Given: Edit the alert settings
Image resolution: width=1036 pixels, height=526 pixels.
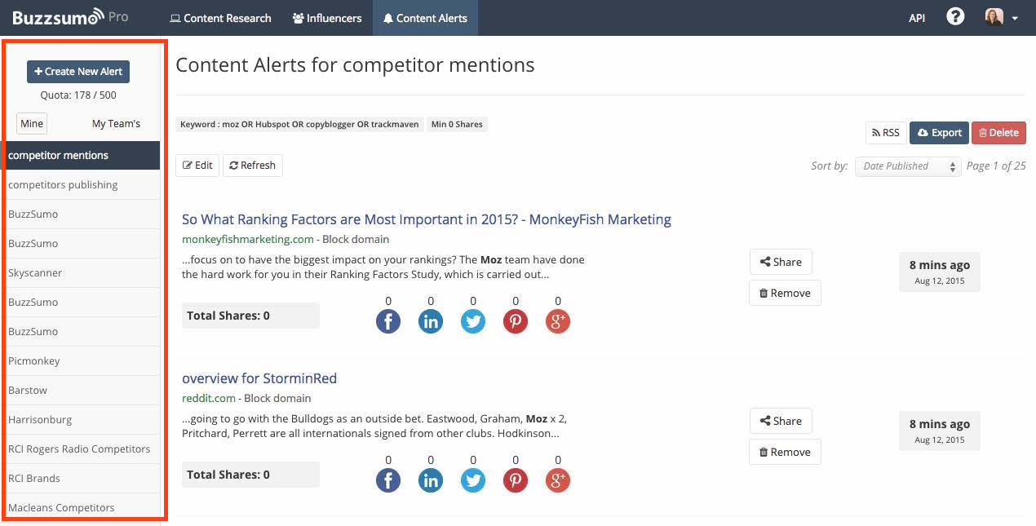Looking at the screenshot, I should tap(197, 165).
